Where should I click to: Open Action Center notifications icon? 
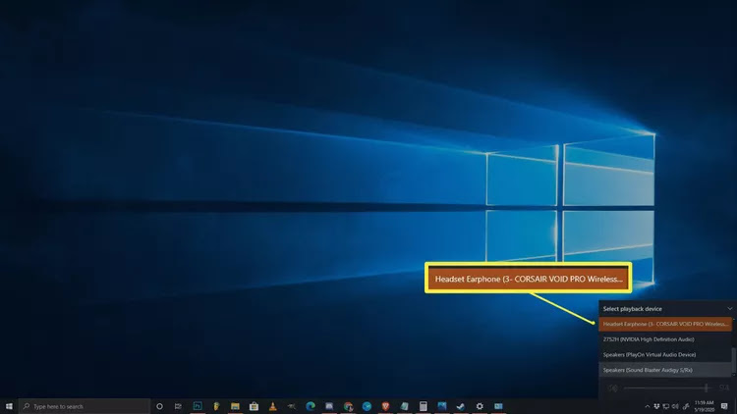pos(724,406)
